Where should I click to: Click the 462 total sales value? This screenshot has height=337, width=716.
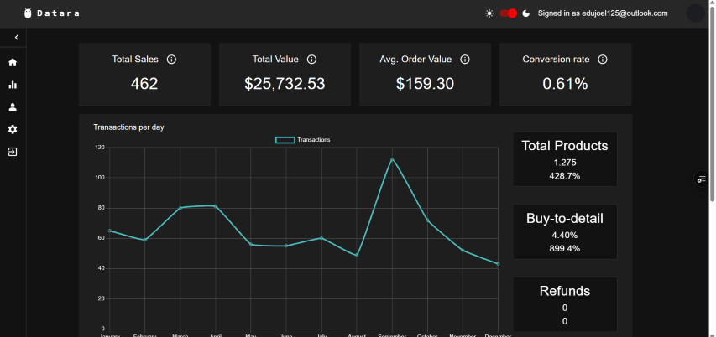[x=144, y=84]
